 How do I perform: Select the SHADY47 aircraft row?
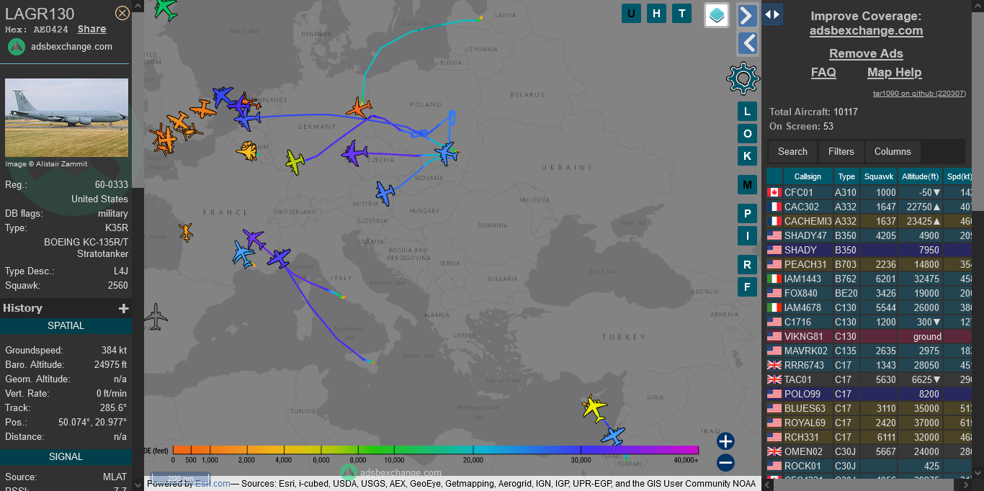(869, 235)
